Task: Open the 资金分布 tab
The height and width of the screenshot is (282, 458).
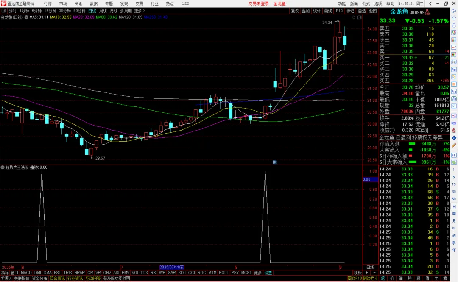Action: click(39, 279)
